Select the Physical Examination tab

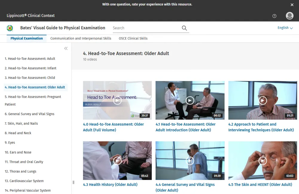(27, 38)
